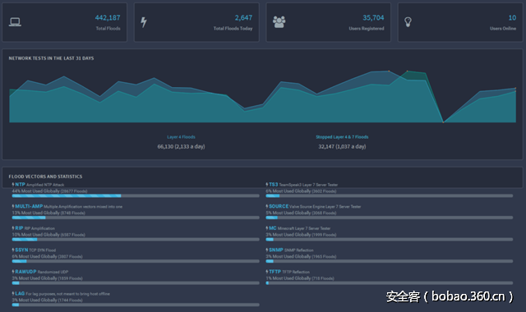Viewport: 526px width, 312px height.
Task: Click the TS3 usage progress bar
Action: [389, 195]
